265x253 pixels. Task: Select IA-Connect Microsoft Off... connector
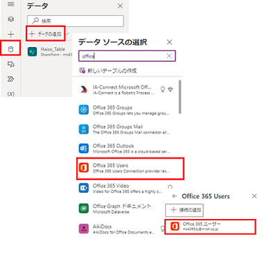click(x=126, y=89)
